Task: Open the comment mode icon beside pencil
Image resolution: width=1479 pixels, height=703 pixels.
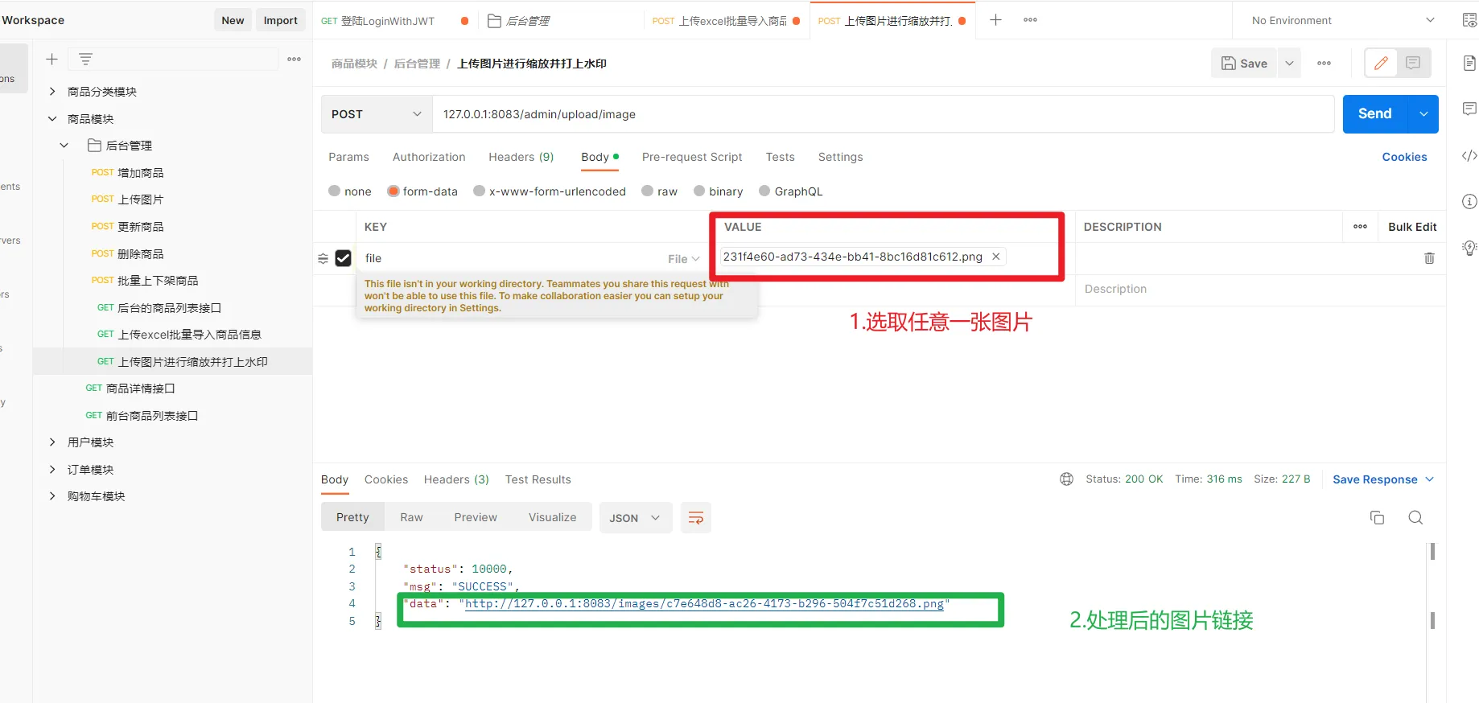Action: click(x=1413, y=63)
